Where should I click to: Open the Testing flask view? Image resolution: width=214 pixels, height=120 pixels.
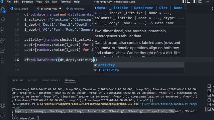point(3,60)
